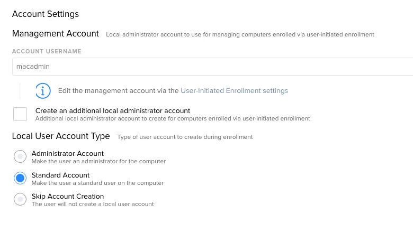The height and width of the screenshot is (242, 413).
Task: Click 'Type of user account to create' description
Action: click(x=185, y=137)
